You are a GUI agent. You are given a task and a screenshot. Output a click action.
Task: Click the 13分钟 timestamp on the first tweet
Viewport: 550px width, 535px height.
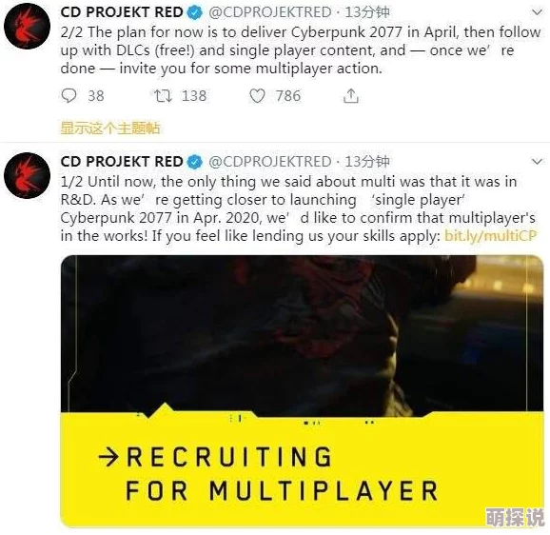tap(367, 12)
